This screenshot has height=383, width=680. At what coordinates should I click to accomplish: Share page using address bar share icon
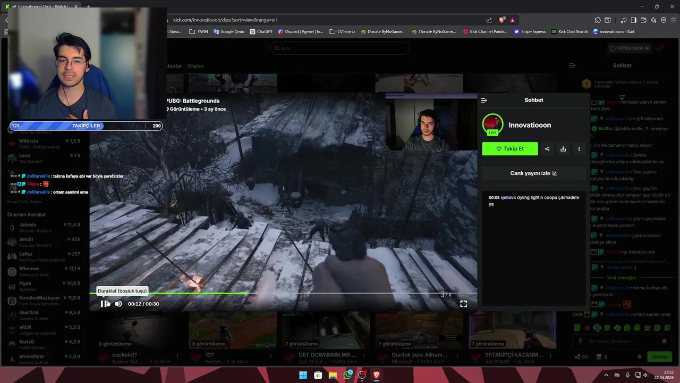pos(489,20)
